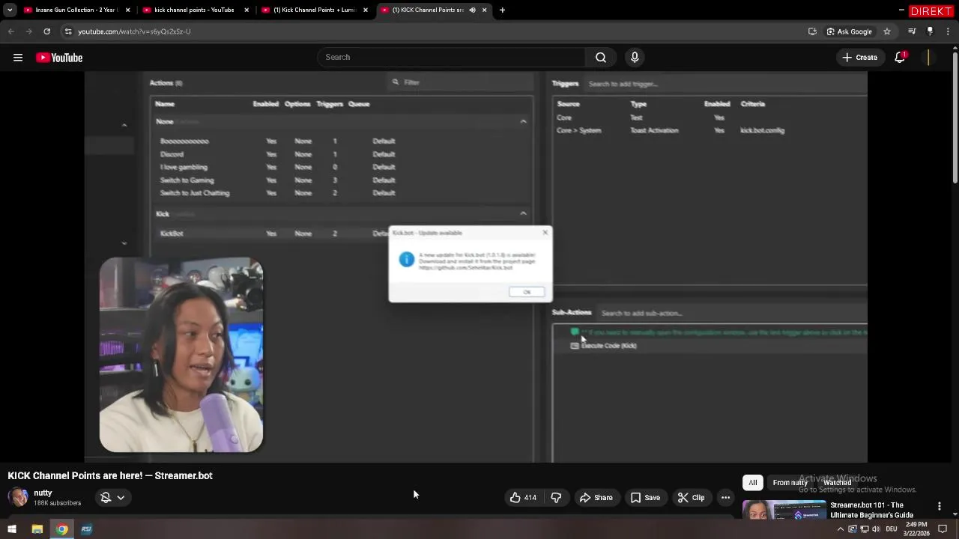
Task: Open the volume control in the tray
Action: tap(876, 529)
